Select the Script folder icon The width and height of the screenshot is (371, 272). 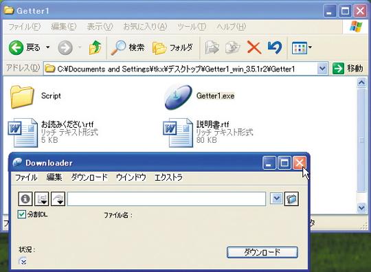pyautogui.click(x=22, y=96)
